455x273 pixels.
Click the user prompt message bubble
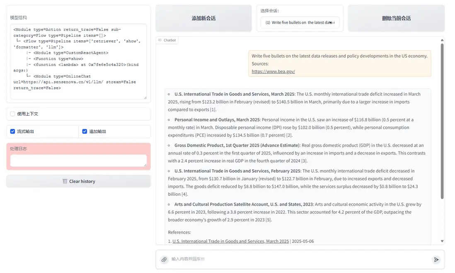pyautogui.click(x=339, y=63)
